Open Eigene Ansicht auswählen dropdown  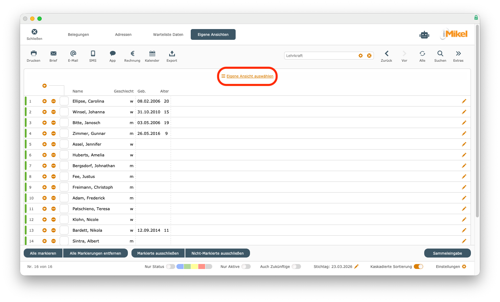(x=249, y=76)
